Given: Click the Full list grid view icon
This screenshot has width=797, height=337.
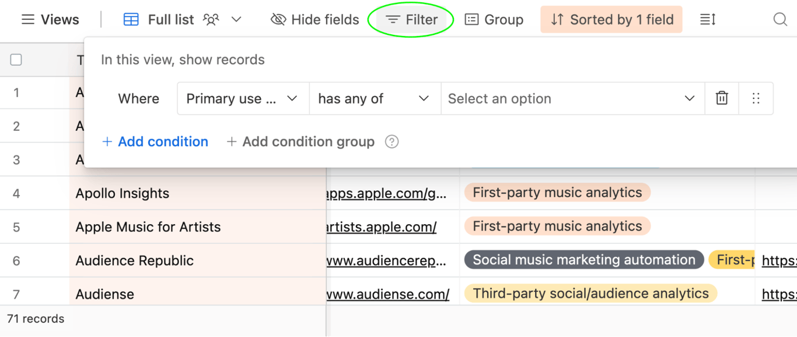Looking at the screenshot, I should pos(131,20).
